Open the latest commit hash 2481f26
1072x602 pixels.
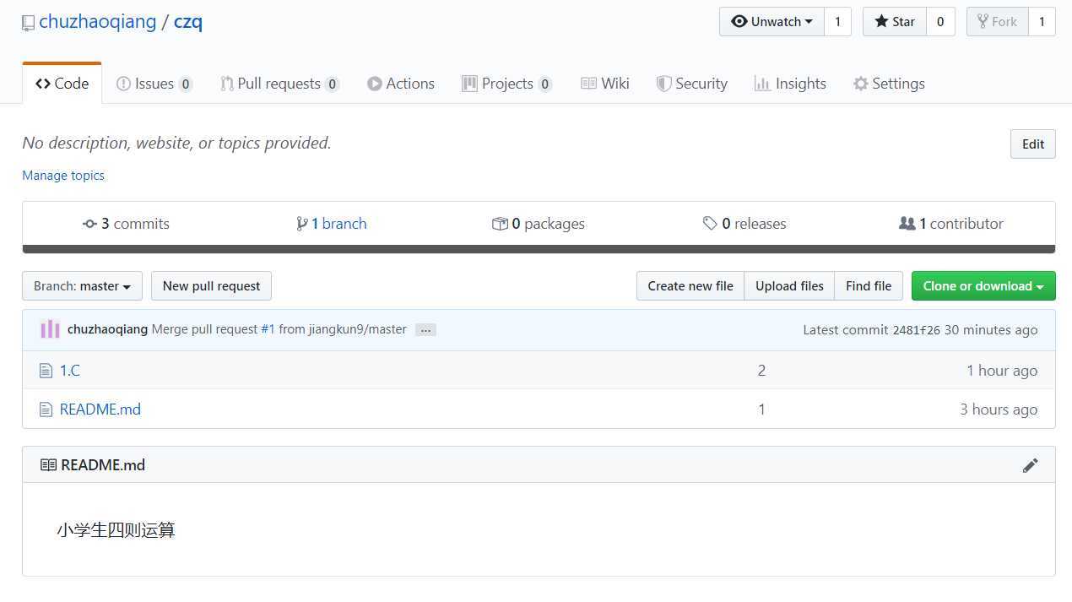tap(916, 330)
